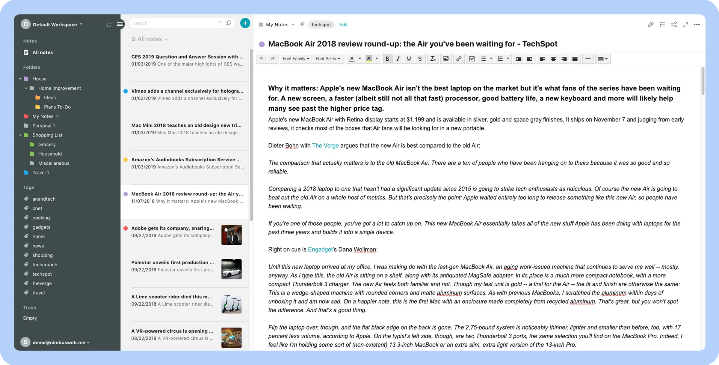The width and height of the screenshot is (719, 365).
Task: Empty the trash
Action: (30, 318)
